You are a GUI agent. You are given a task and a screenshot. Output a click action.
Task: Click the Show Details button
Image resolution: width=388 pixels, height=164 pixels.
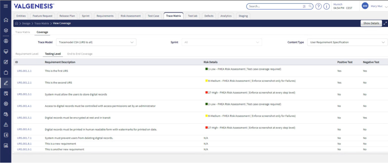371,23
